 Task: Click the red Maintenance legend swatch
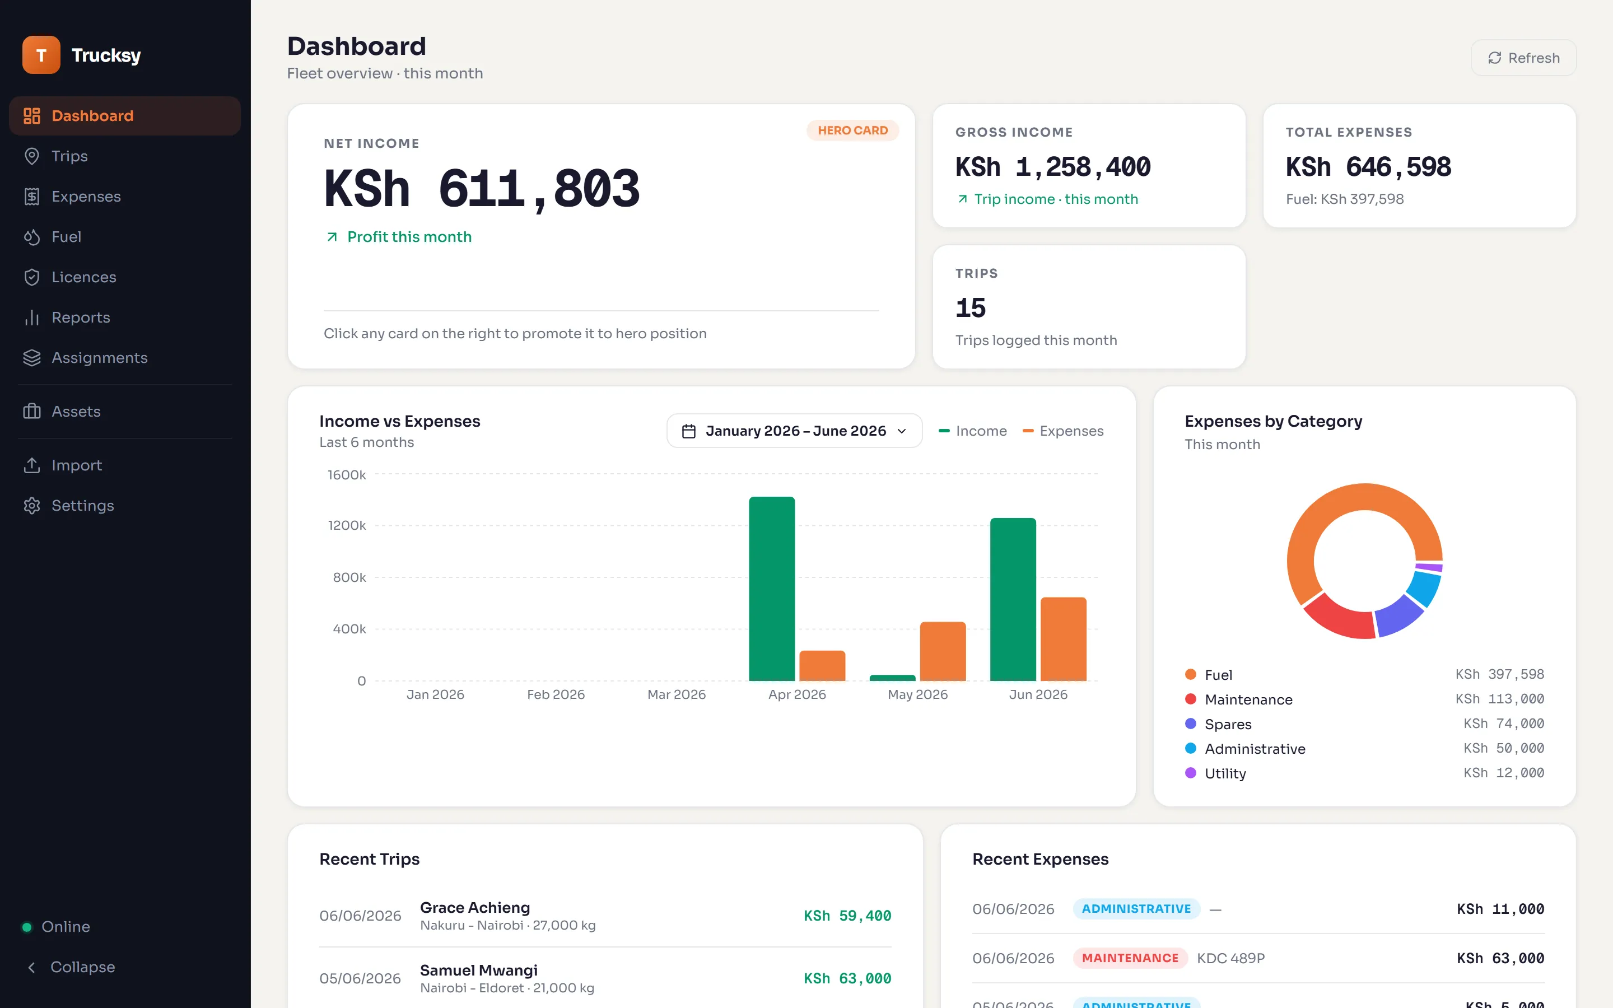click(1190, 699)
